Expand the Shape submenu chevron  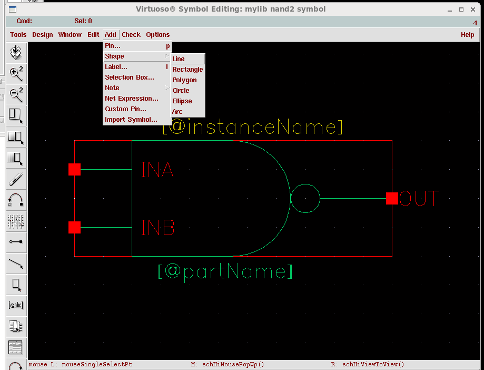166,56
